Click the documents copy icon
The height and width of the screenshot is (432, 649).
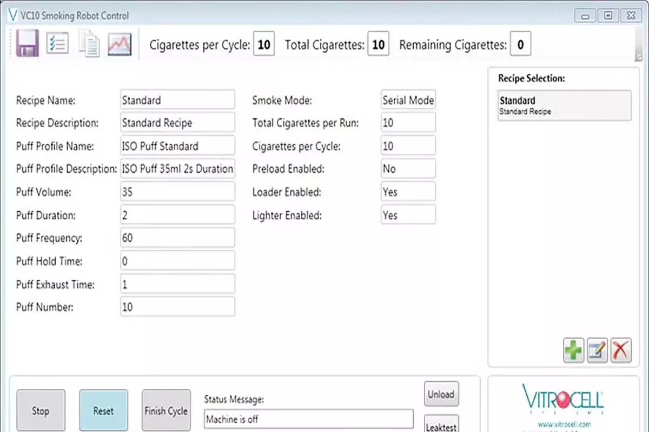(89, 44)
